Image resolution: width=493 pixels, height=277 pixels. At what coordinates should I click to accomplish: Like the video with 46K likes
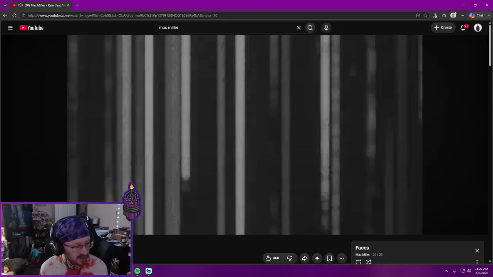pos(272,258)
